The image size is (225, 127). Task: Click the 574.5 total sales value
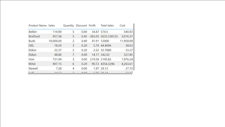tap(104, 32)
